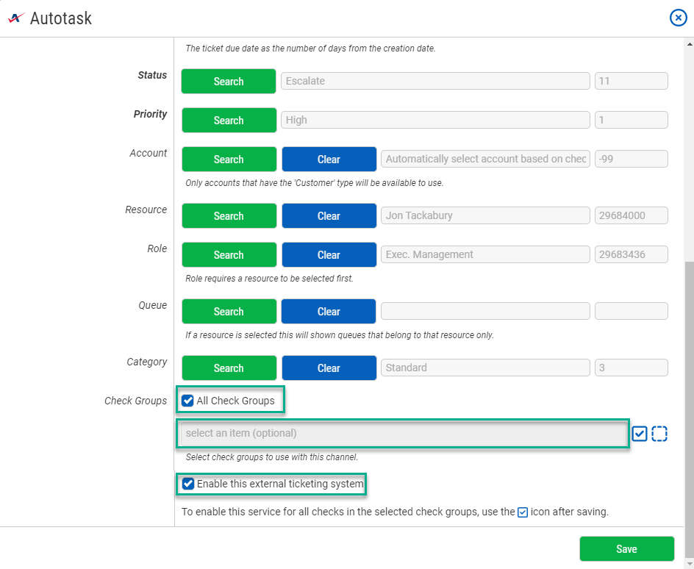Open the check groups select an item dropdown
The width and height of the screenshot is (694, 569).
[403, 434]
